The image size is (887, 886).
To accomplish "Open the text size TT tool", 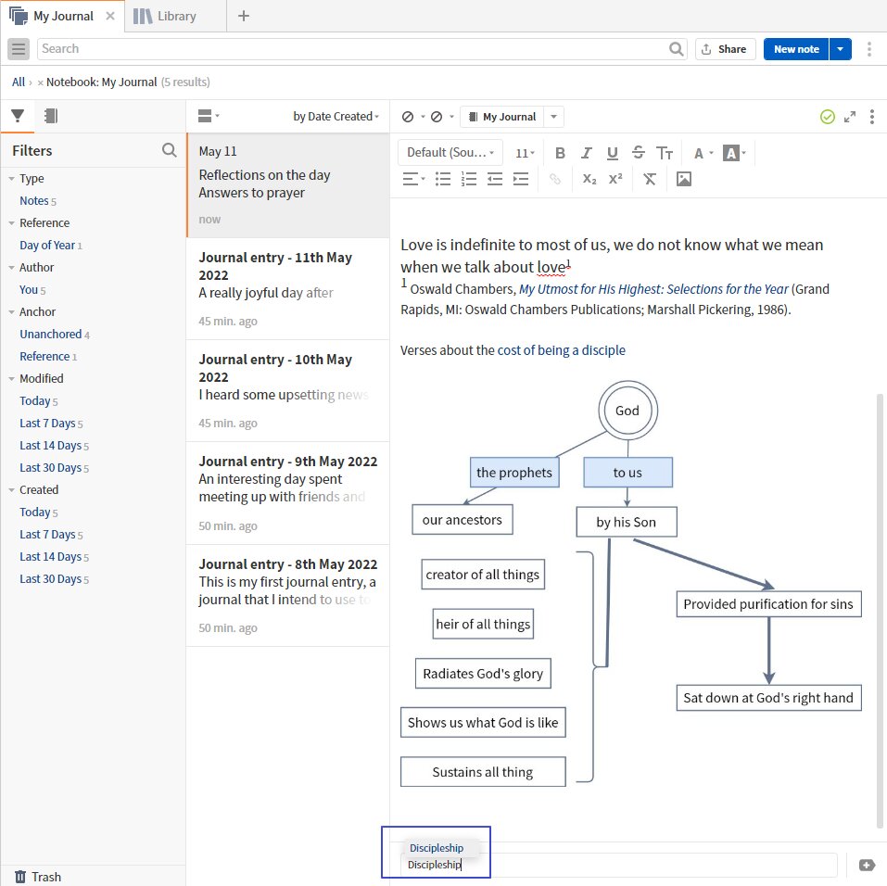I will click(x=665, y=153).
